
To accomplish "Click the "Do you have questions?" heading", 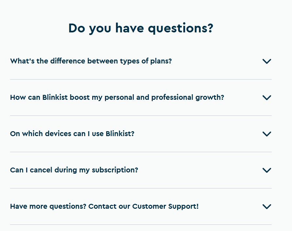I will 141,28.
